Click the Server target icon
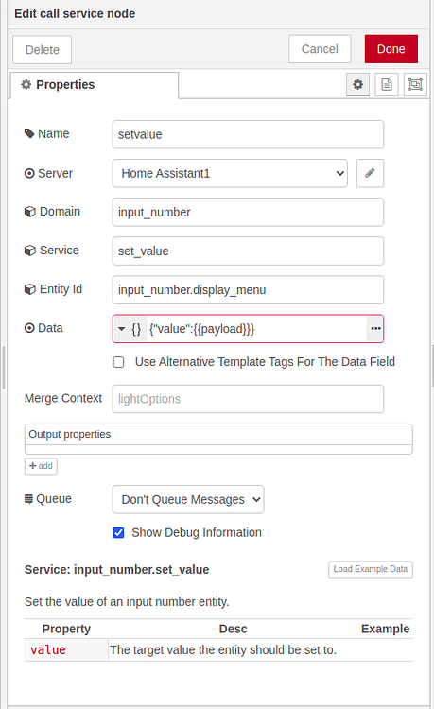Viewport: 434px width, 709px height. (x=29, y=173)
